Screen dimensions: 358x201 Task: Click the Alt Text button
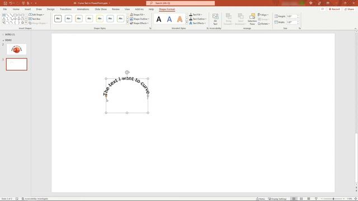coord(215,19)
